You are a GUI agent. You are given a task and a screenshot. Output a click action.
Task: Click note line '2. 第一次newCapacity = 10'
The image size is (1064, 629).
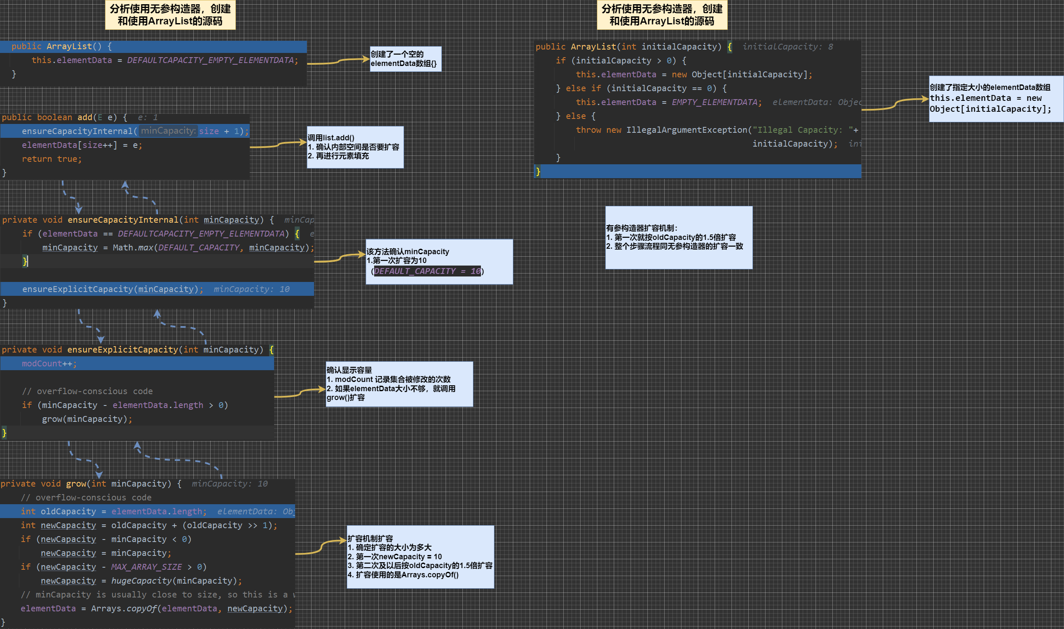coord(395,557)
